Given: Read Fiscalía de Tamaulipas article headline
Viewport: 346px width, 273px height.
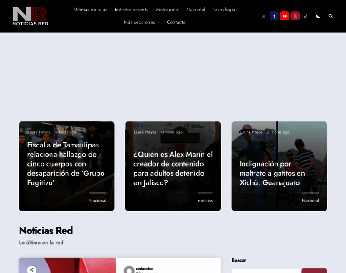Looking at the screenshot, I should pyautogui.click(x=66, y=164).
